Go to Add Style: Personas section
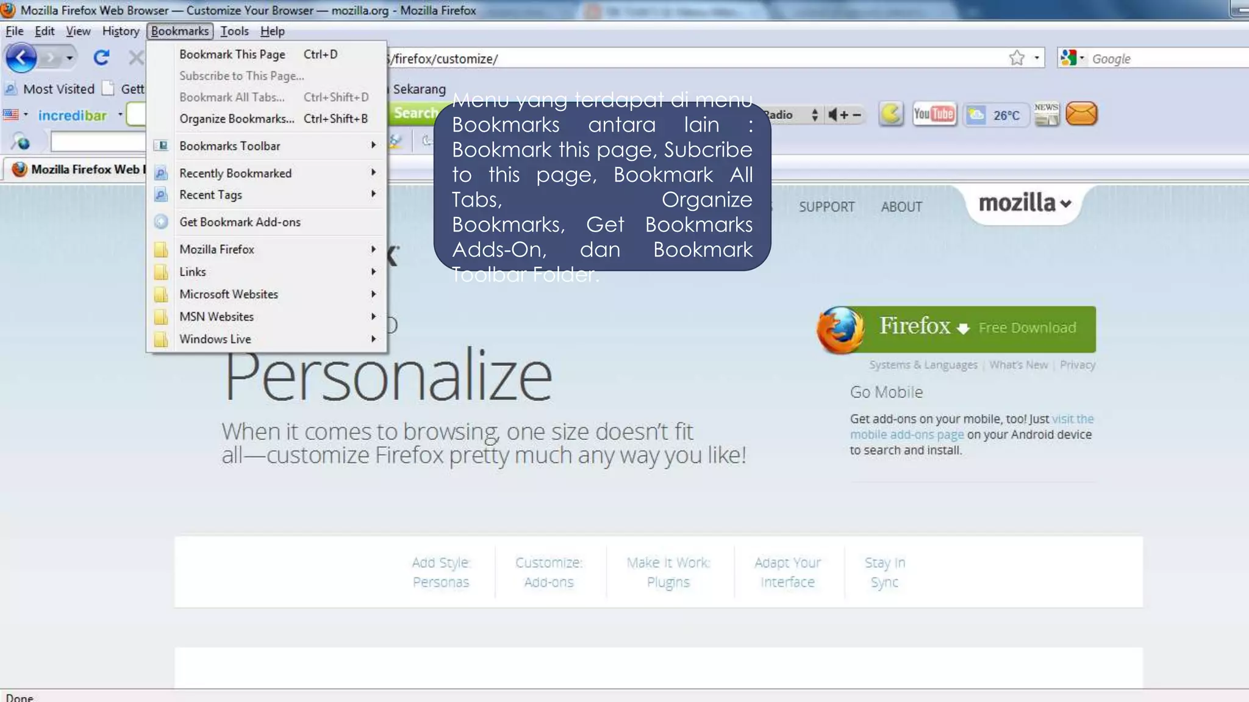 [441, 572]
